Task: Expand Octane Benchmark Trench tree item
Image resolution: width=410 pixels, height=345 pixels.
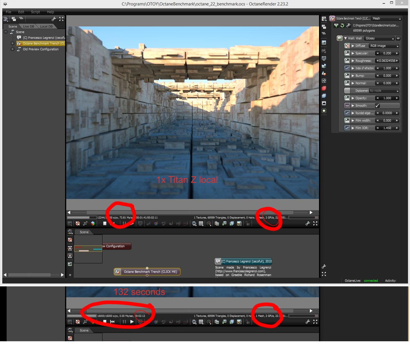Action: click(12, 43)
